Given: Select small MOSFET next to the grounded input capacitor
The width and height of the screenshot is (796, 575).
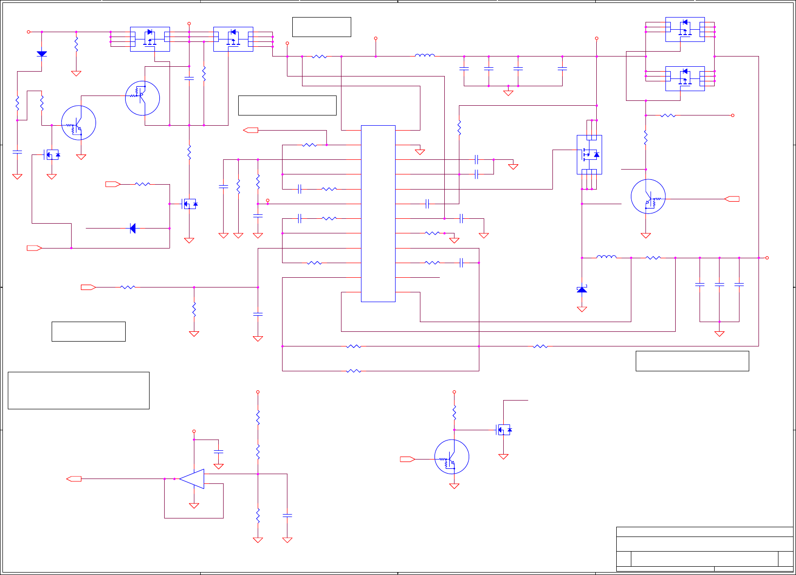Looking at the screenshot, I should (x=52, y=155).
